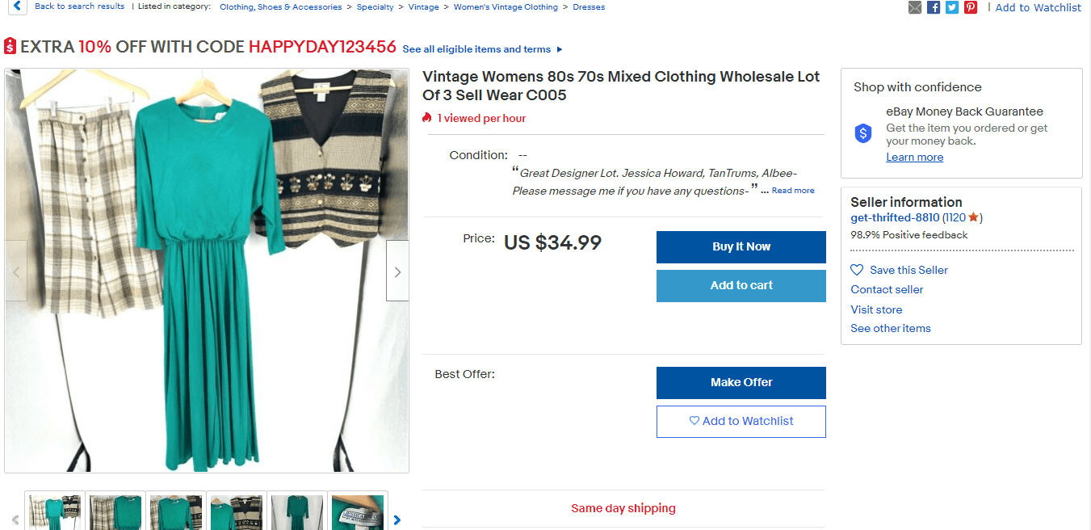The width and height of the screenshot is (1091, 530).
Task: Go to the Dresses category breadcrumb
Action: click(x=589, y=7)
